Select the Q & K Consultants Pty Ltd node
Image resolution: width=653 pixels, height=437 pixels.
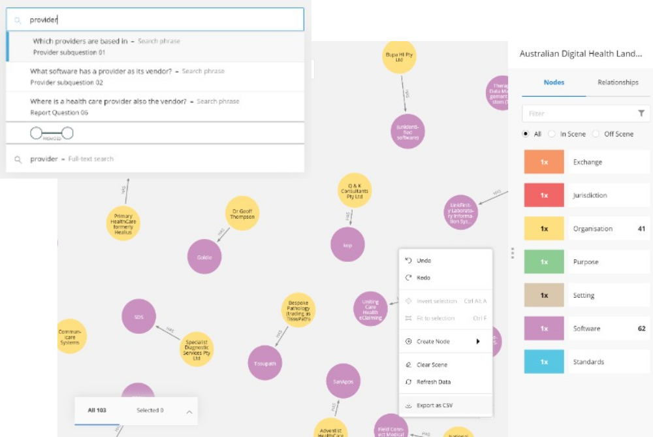[x=355, y=191]
